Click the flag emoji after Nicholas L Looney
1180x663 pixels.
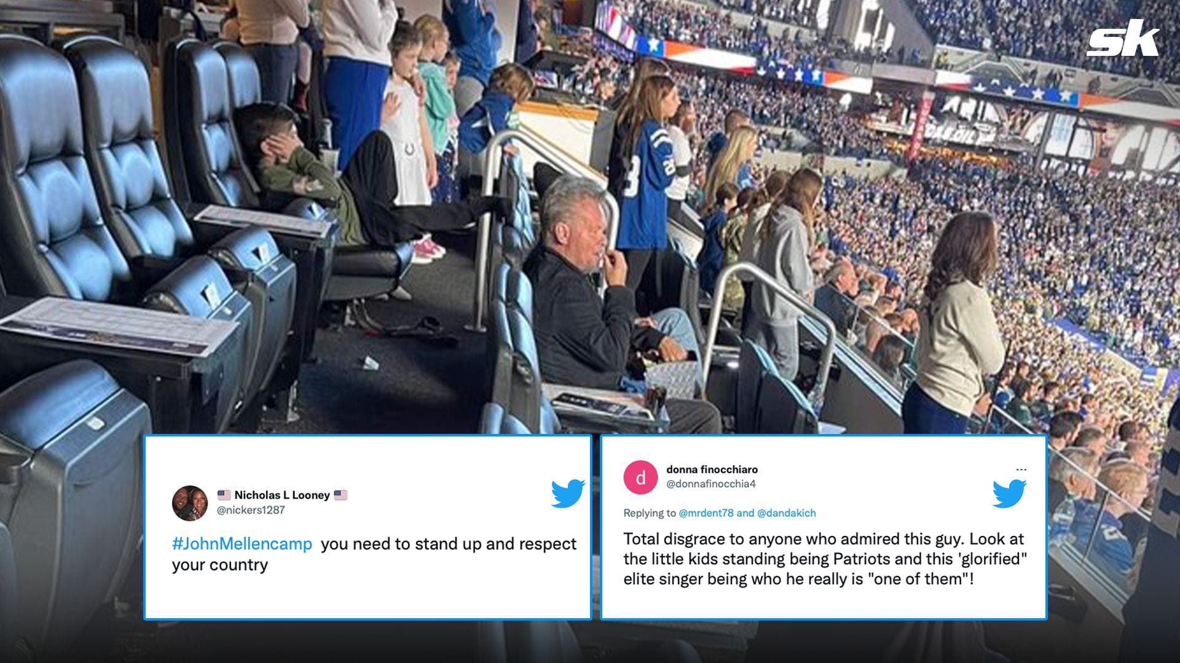click(x=340, y=495)
